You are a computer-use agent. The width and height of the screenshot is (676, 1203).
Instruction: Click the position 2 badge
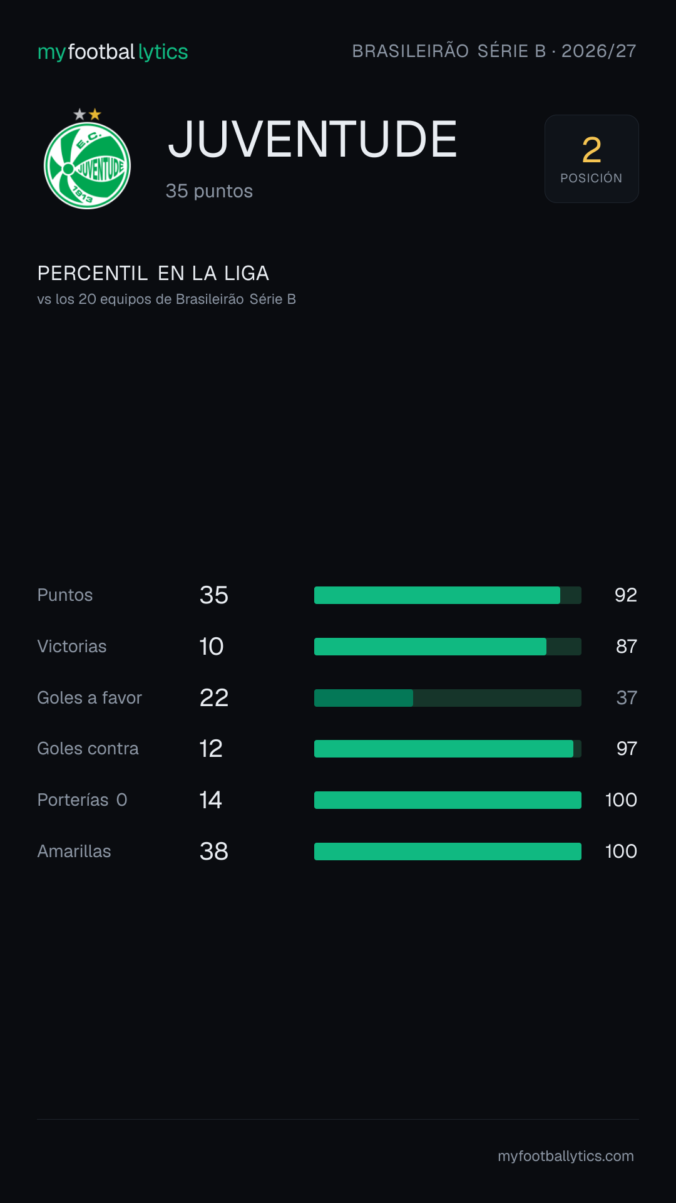pos(591,159)
